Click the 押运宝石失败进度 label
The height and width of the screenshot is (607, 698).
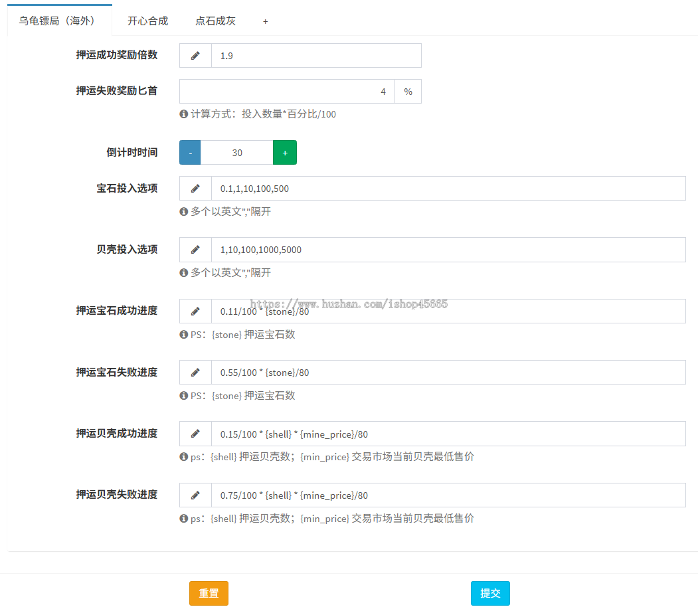[117, 372]
